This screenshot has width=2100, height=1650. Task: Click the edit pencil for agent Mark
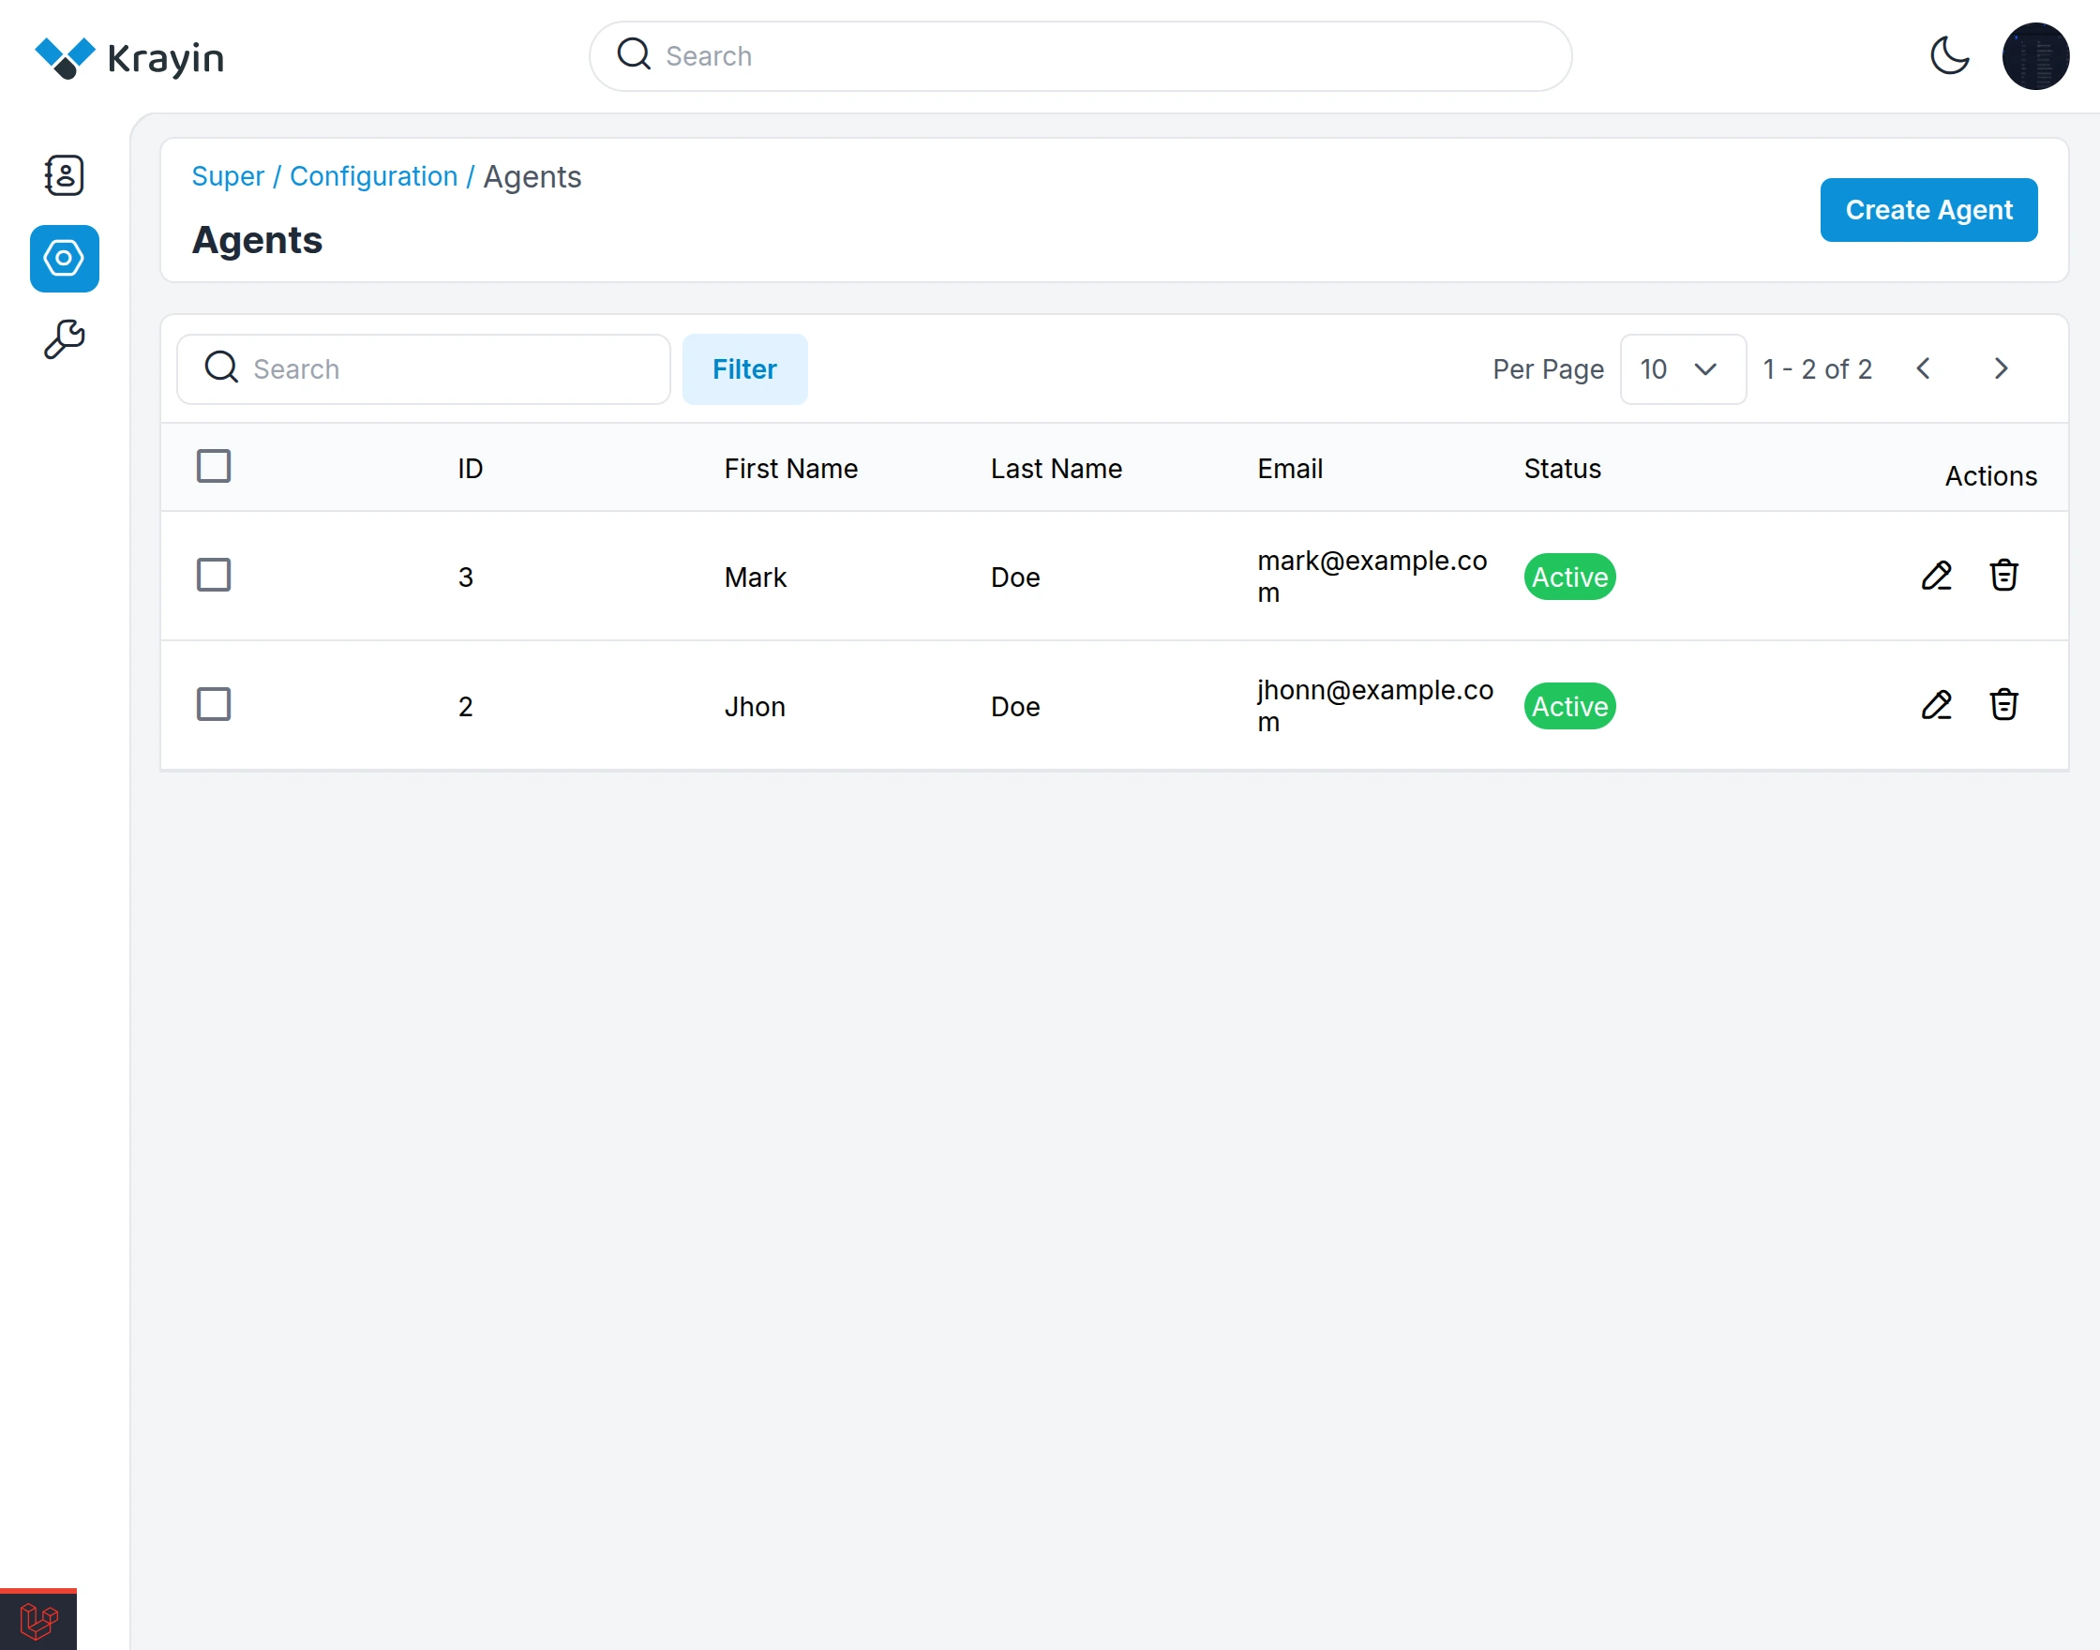[x=1936, y=576]
